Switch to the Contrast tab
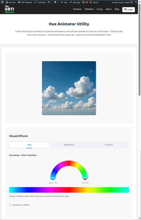This screenshot has height=220, width=141. pyautogui.click(x=109, y=145)
